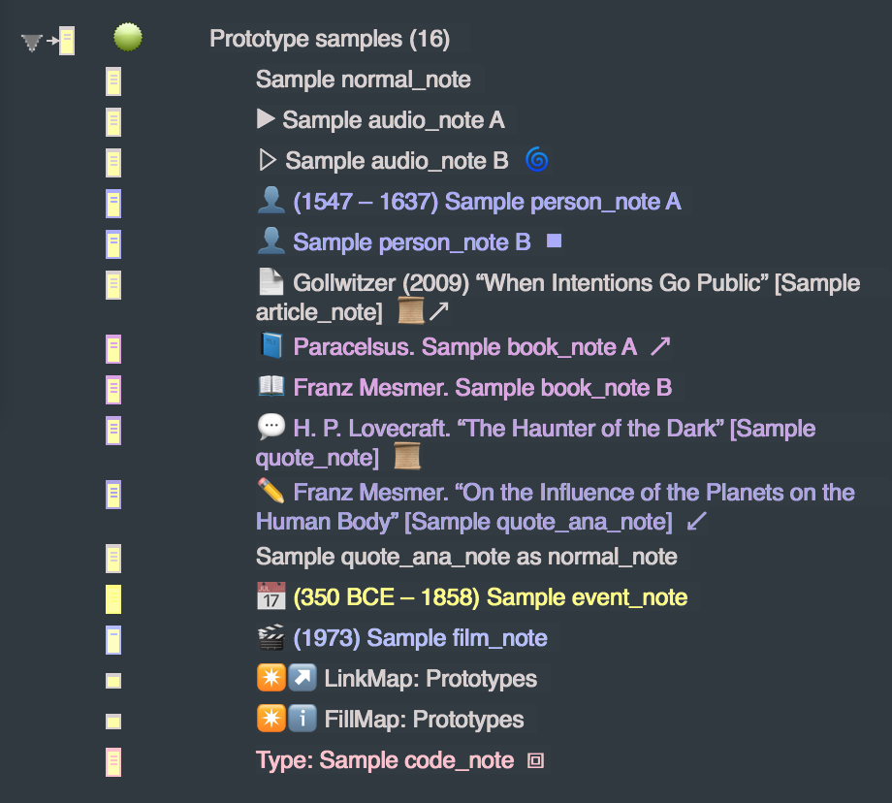Click the diagonal arrow after Sample book_note A
Screen dimensions: 892x803
[x=660, y=346]
